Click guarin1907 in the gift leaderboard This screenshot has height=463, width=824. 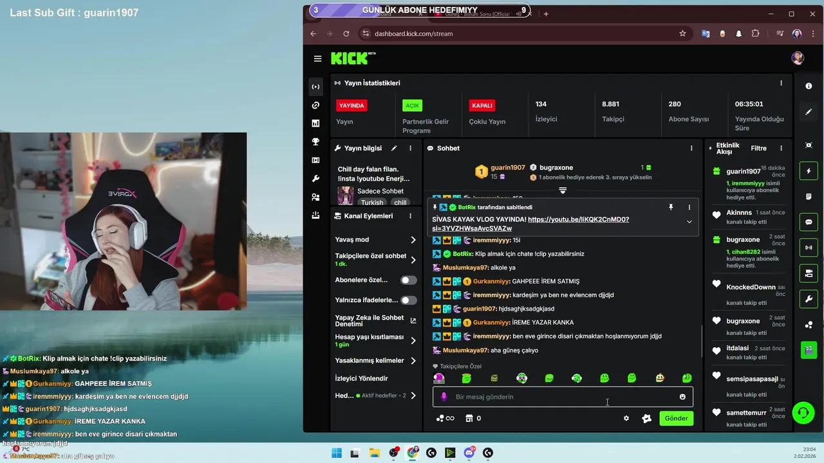[x=507, y=168]
